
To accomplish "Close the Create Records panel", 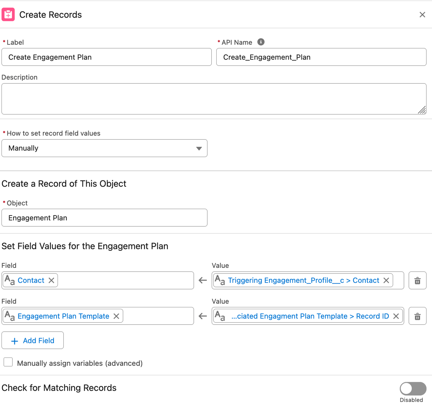I will tap(422, 15).
